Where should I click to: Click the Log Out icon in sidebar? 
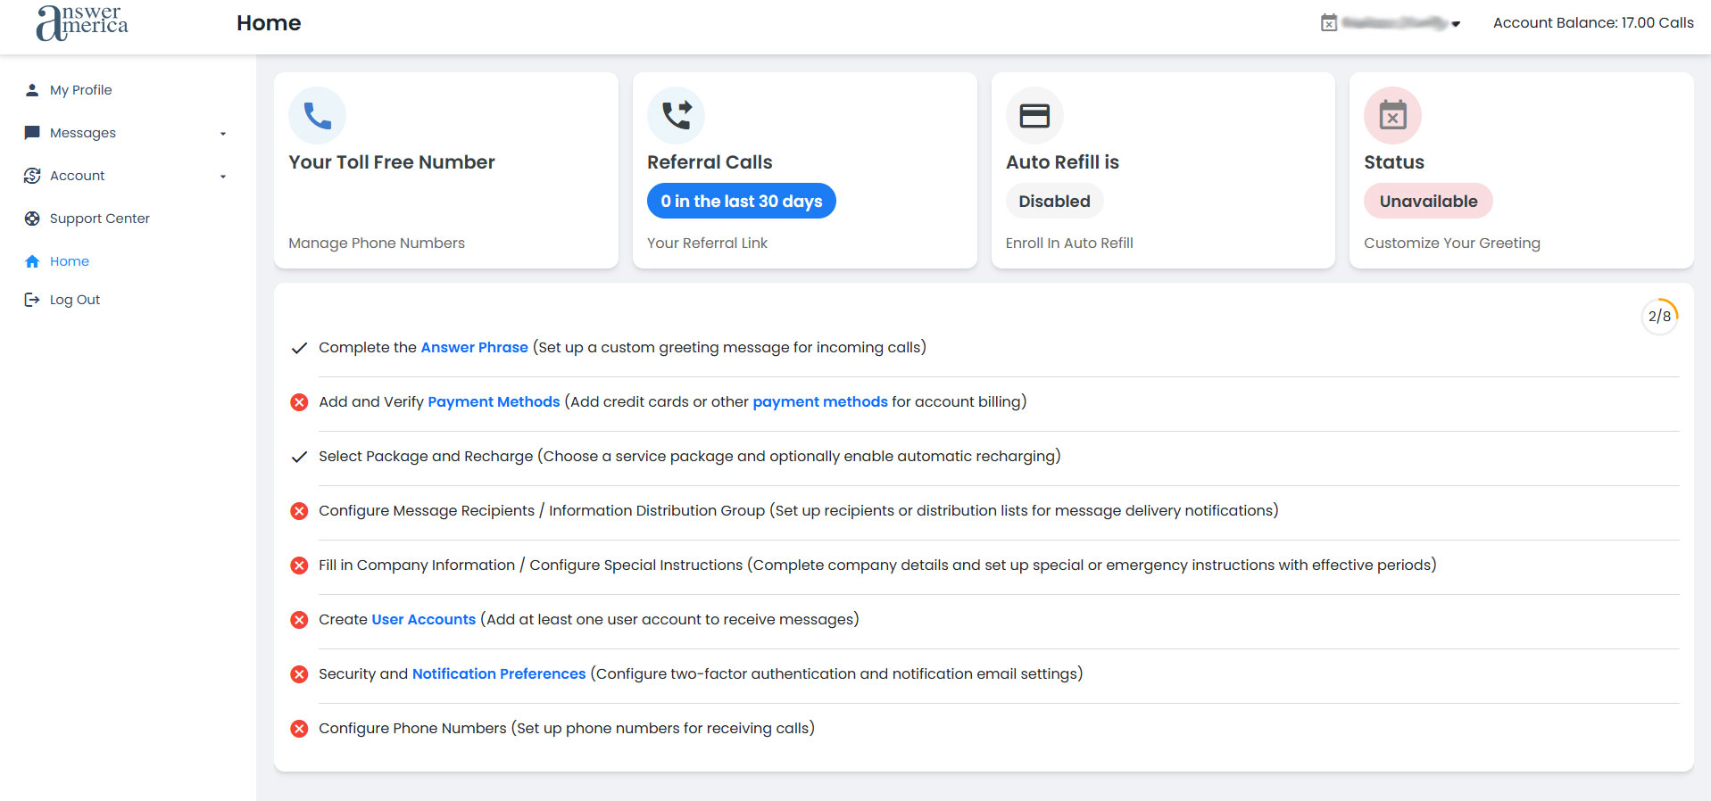click(x=32, y=300)
